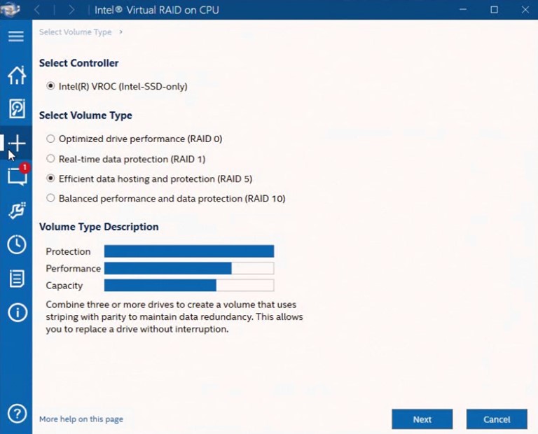Click the Select Controller heading

point(79,63)
